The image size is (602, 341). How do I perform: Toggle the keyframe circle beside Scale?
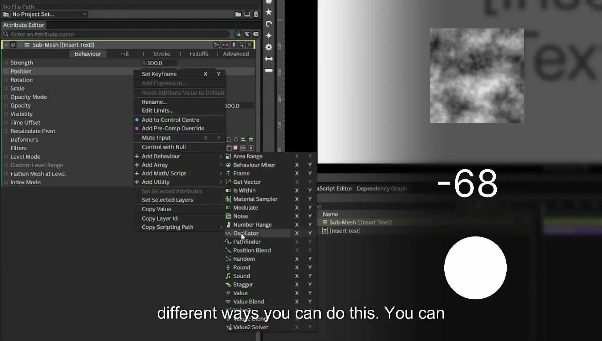click(6, 88)
